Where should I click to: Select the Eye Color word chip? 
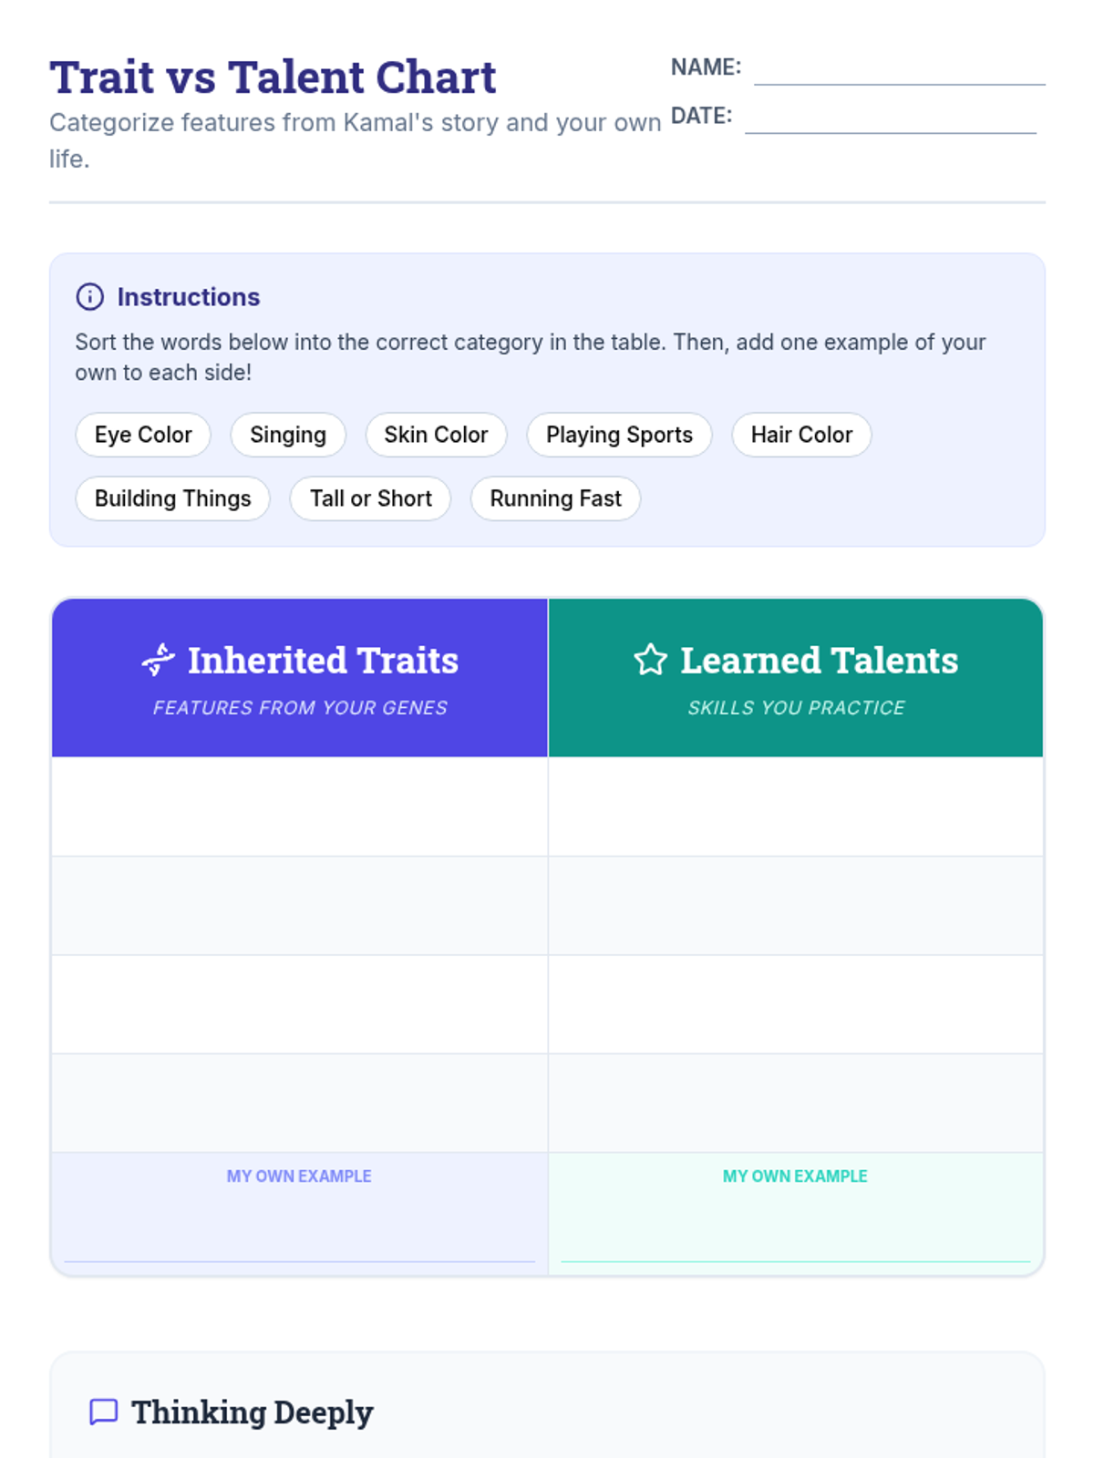pyautogui.click(x=143, y=435)
